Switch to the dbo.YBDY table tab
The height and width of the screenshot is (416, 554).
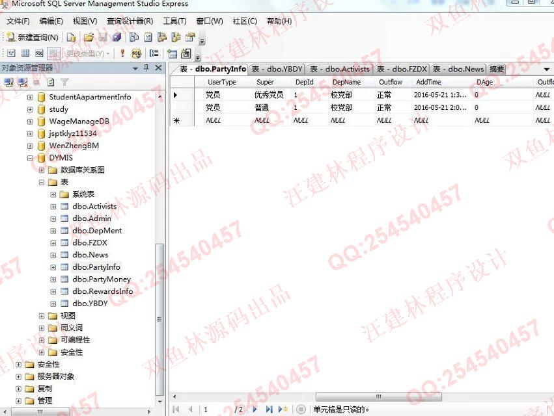tap(277, 69)
